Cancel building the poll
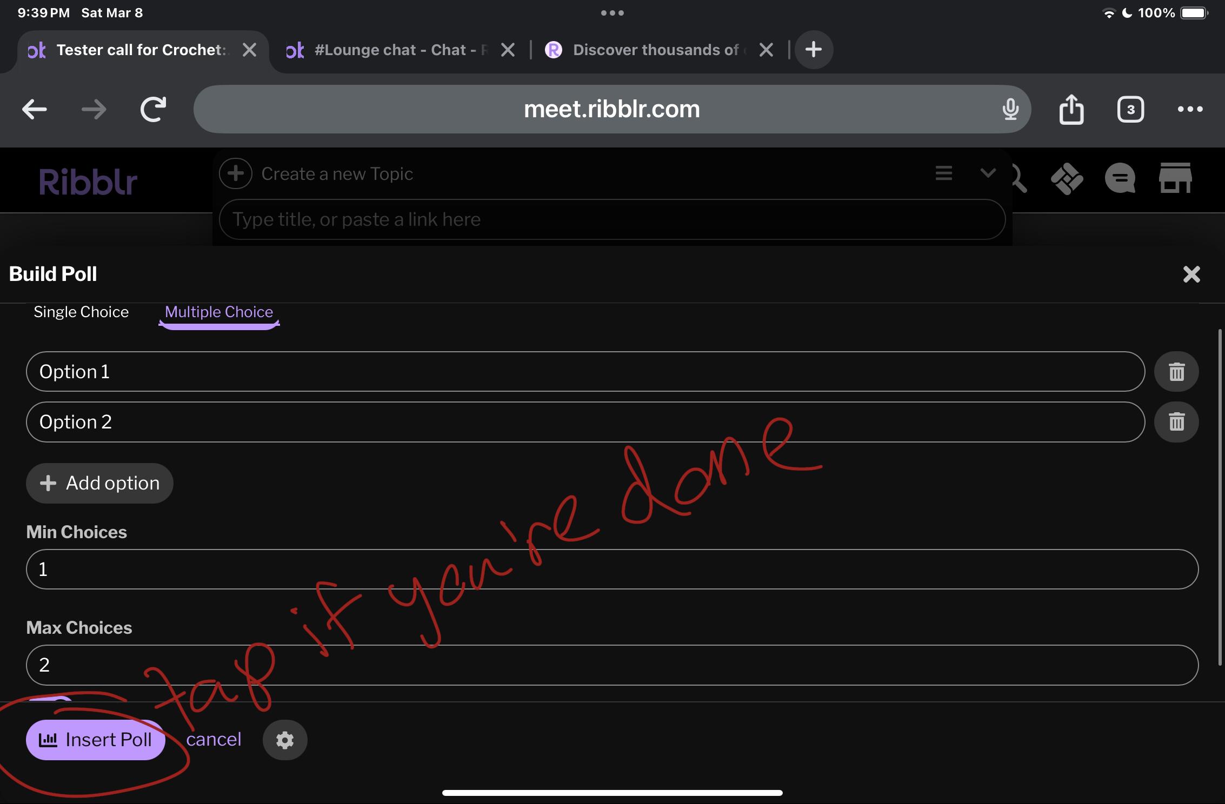1225x804 pixels. pos(214,739)
